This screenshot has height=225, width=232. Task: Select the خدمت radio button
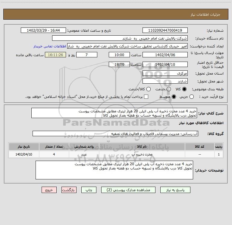169,89
